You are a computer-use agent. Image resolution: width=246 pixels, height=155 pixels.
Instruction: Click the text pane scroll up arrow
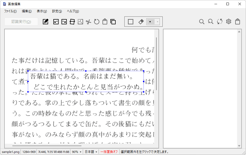coord(239,32)
